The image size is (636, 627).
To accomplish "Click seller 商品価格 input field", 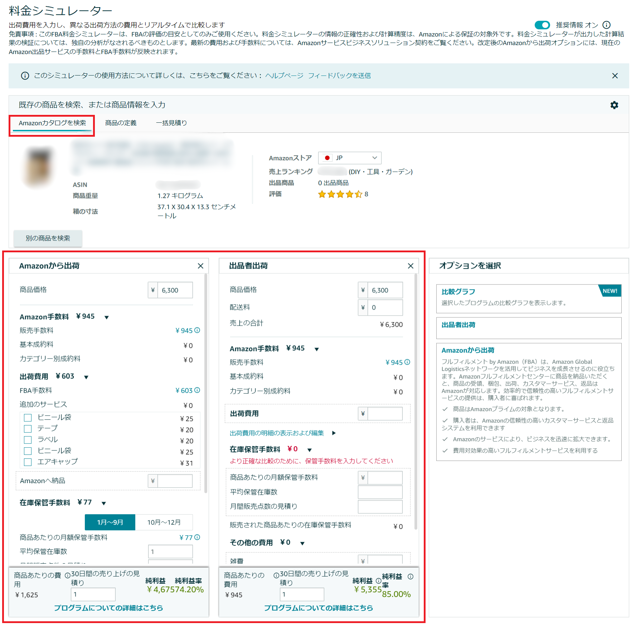I will coord(385,290).
